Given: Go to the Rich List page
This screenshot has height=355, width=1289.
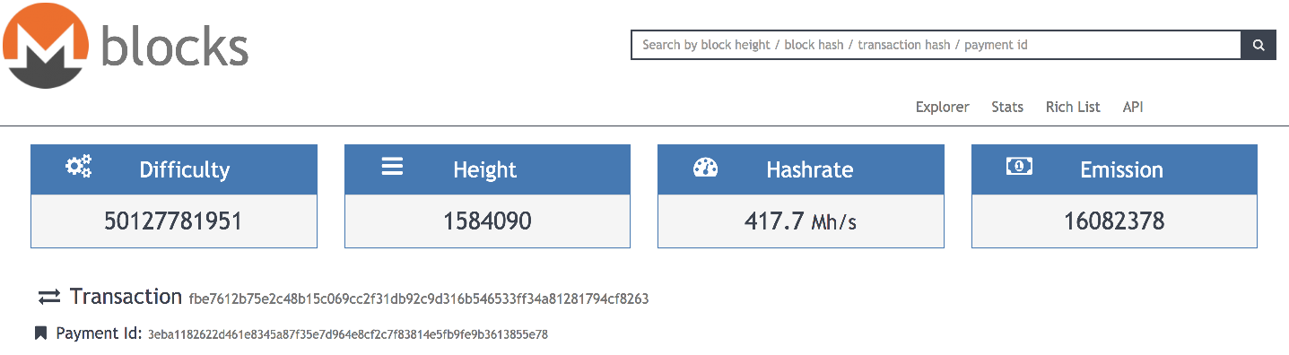Looking at the screenshot, I should (1073, 107).
